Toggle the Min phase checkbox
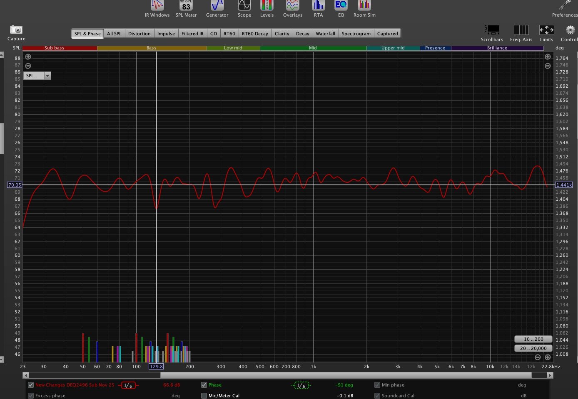The image size is (578, 399). tap(377, 385)
